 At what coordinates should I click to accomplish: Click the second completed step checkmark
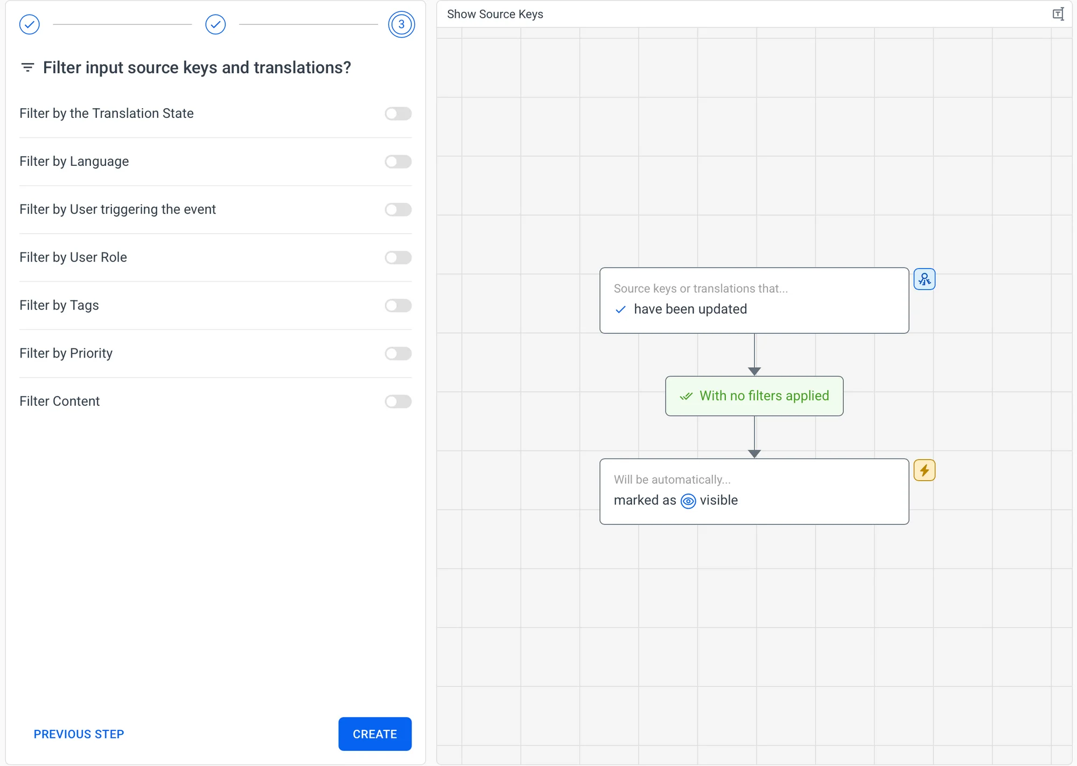pos(215,24)
